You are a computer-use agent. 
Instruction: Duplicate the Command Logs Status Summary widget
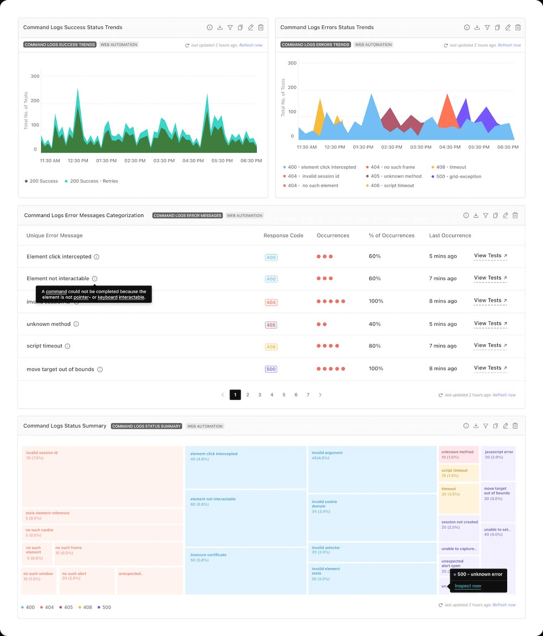pyautogui.click(x=495, y=426)
